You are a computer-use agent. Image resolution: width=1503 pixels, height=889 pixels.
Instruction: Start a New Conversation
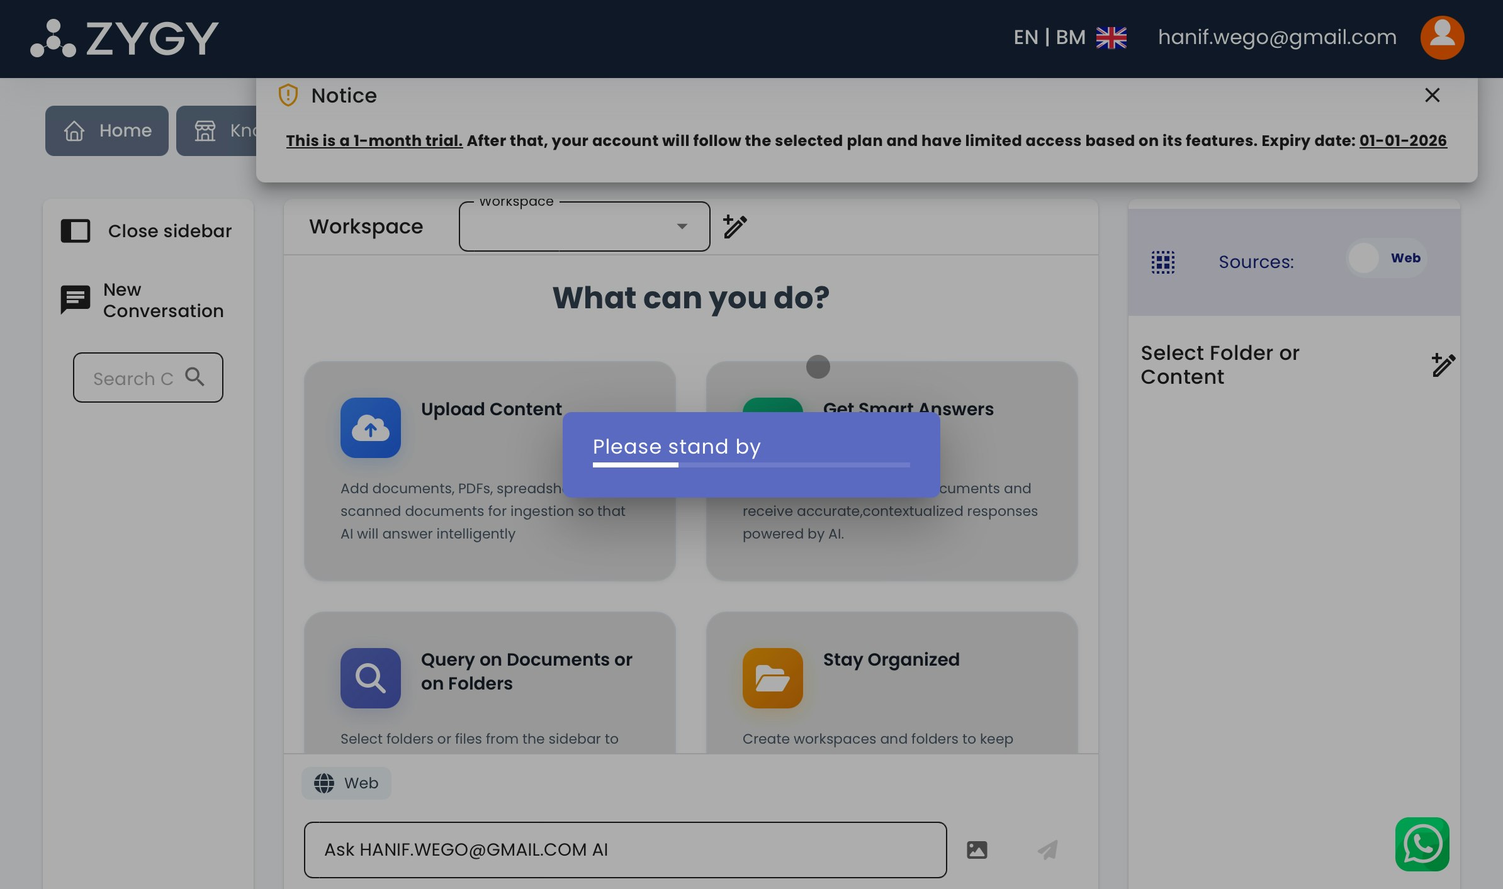[x=143, y=300]
